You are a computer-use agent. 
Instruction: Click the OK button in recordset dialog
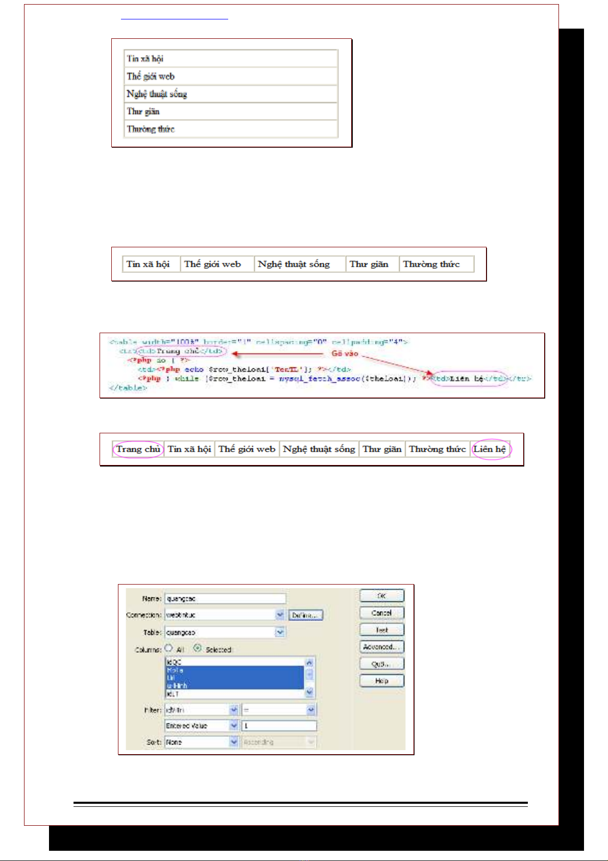tap(381, 596)
